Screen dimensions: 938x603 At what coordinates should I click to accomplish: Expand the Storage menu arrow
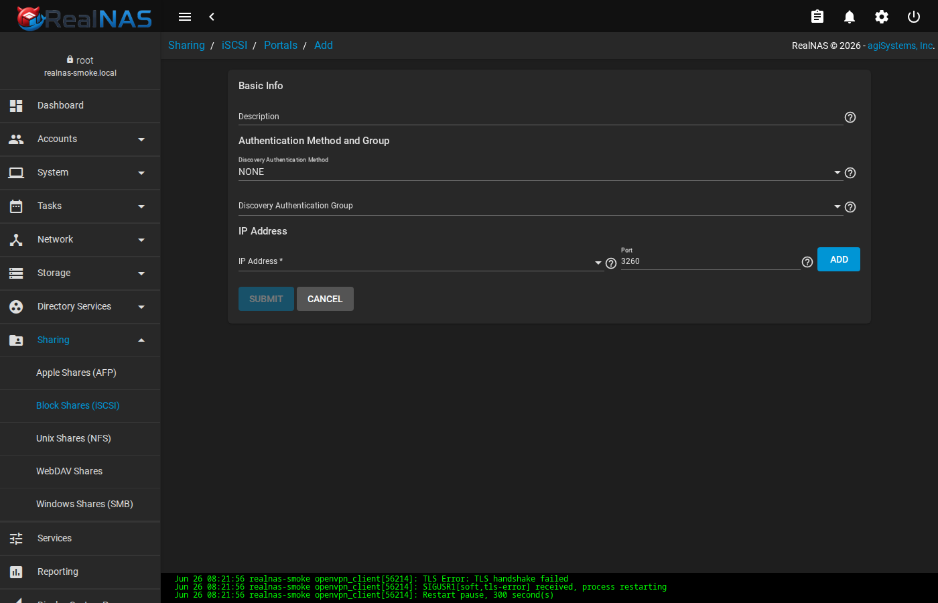141,273
